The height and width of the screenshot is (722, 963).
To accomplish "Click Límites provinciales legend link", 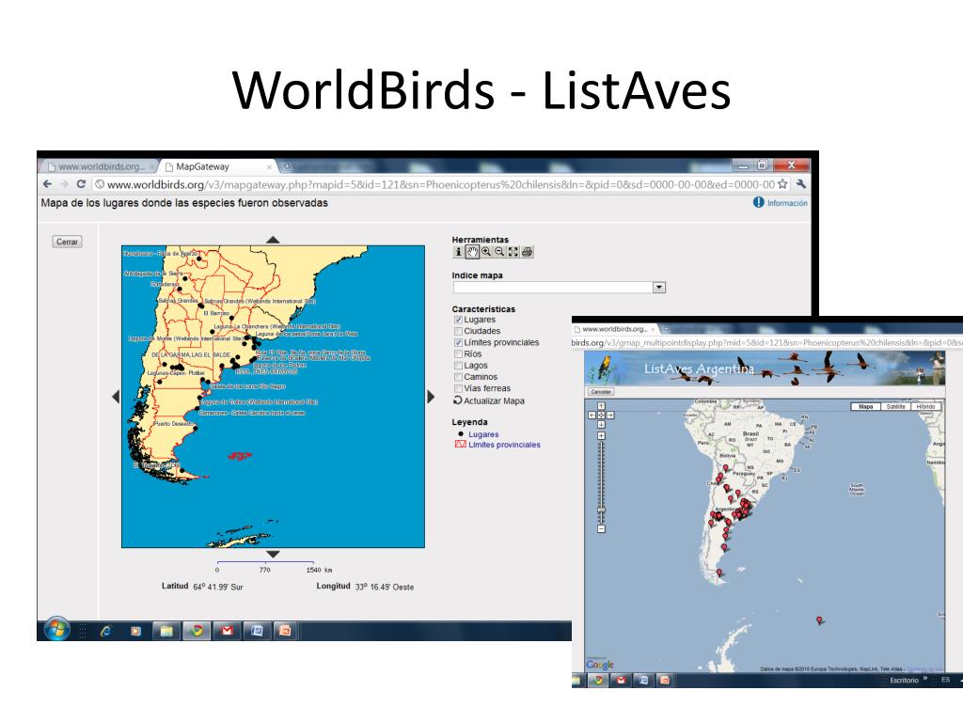I will click(504, 445).
